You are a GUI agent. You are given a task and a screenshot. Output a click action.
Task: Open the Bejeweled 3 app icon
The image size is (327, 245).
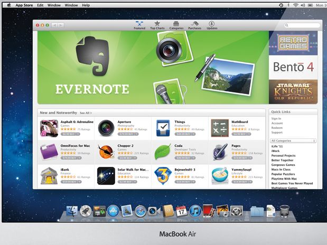[x=162, y=175]
